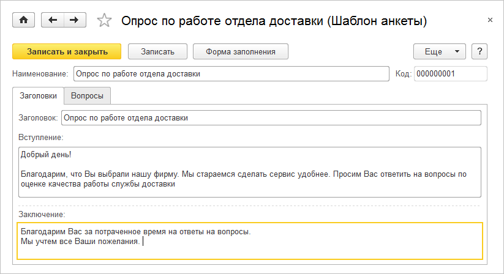Close the survey template form tab

pyautogui.click(x=490, y=20)
